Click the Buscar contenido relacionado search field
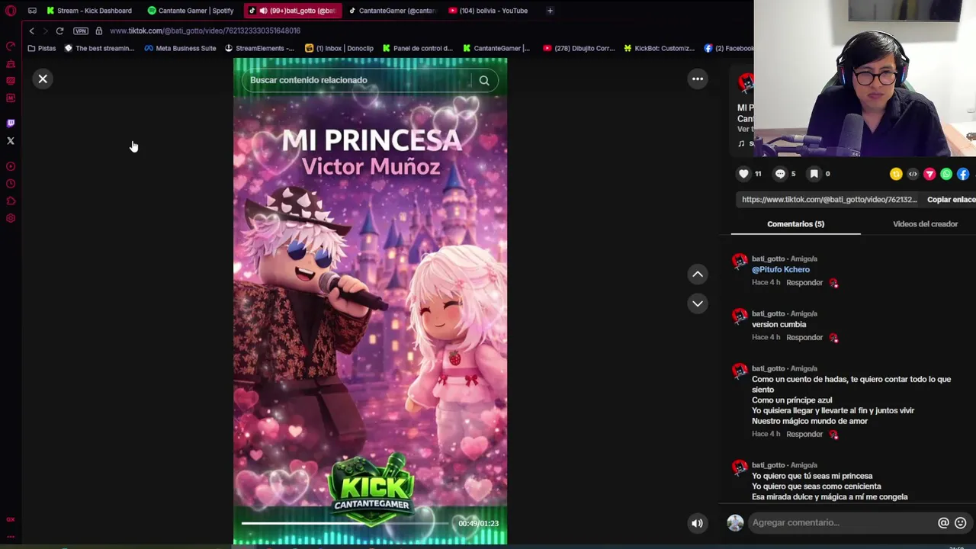Viewport: 976px width, 549px height. pyautogui.click(x=358, y=80)
